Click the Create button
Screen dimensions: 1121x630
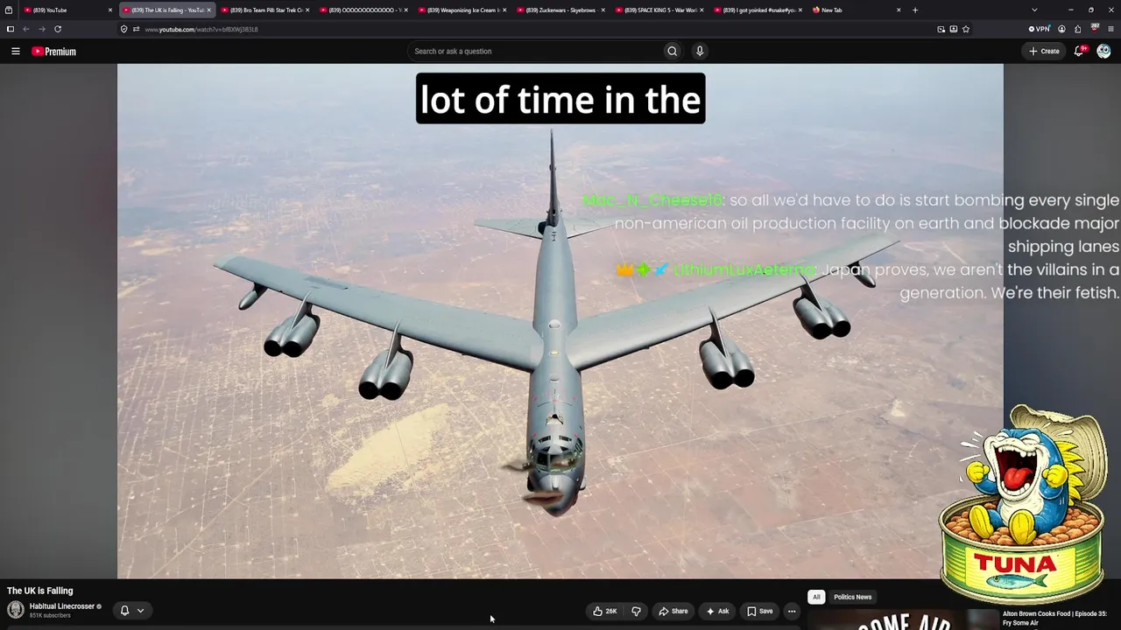[x=1044, y=52]
